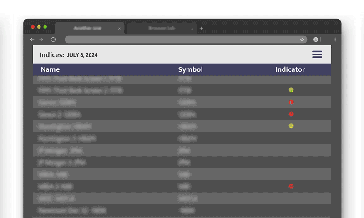Click the Indicator column header

pyautogui.click(x=290, y=69)
